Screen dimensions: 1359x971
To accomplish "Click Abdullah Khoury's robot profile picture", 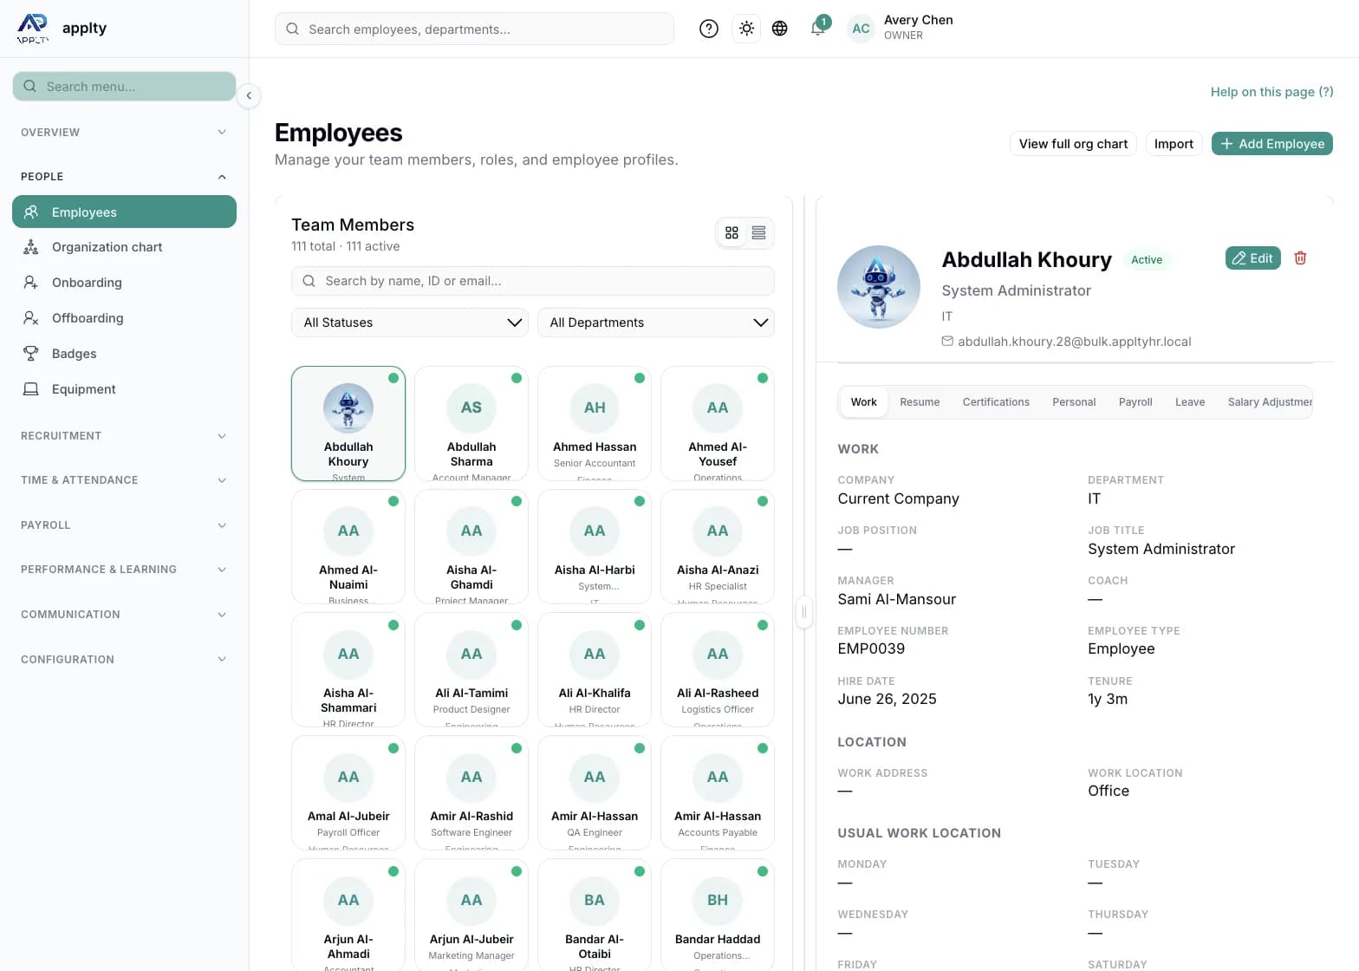I will 879,287.
